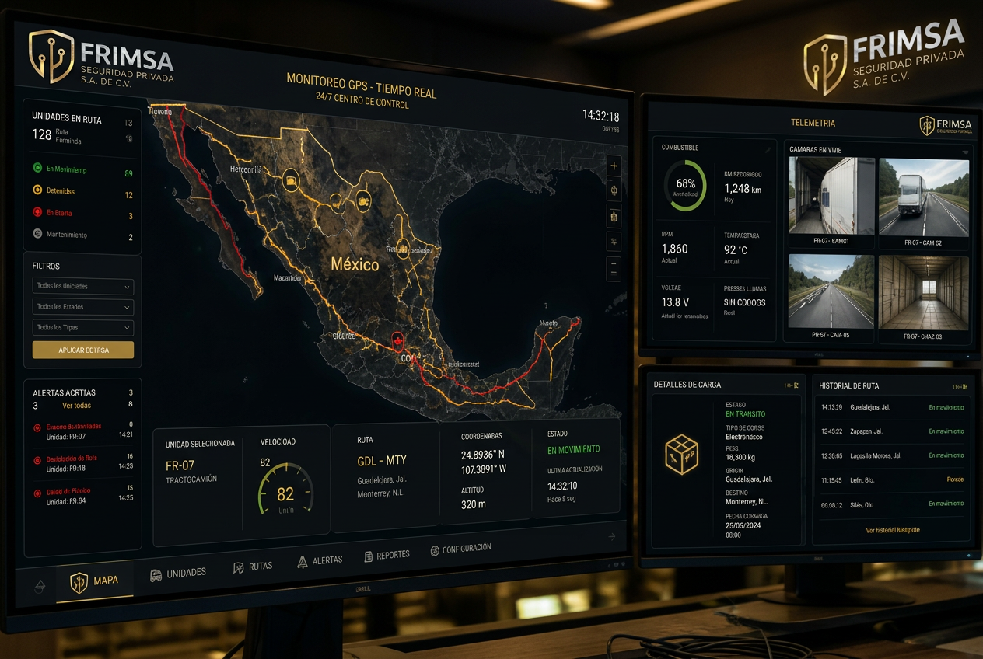The image size is (983, 659).
Task: Click the 1,248 km distance value
Action: point(743,189)
